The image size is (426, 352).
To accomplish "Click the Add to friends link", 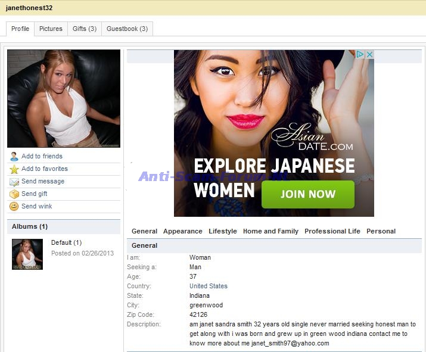I will pos(42,157).
